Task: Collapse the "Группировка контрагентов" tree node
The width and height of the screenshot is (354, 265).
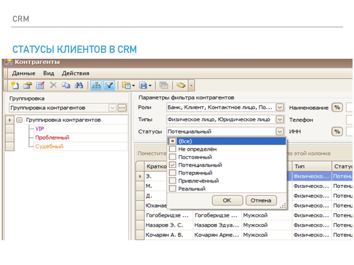Action: click(20, 120)
